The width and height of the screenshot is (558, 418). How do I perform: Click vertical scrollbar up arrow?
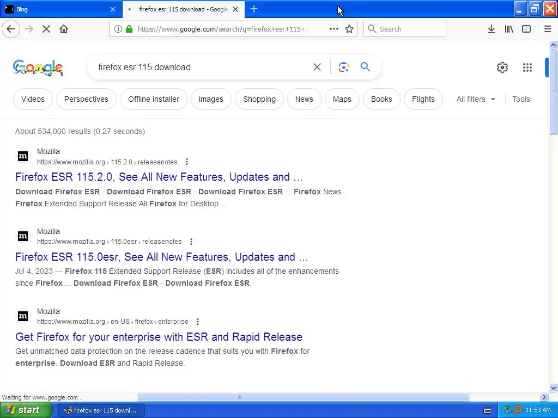[x=553, y=45]
